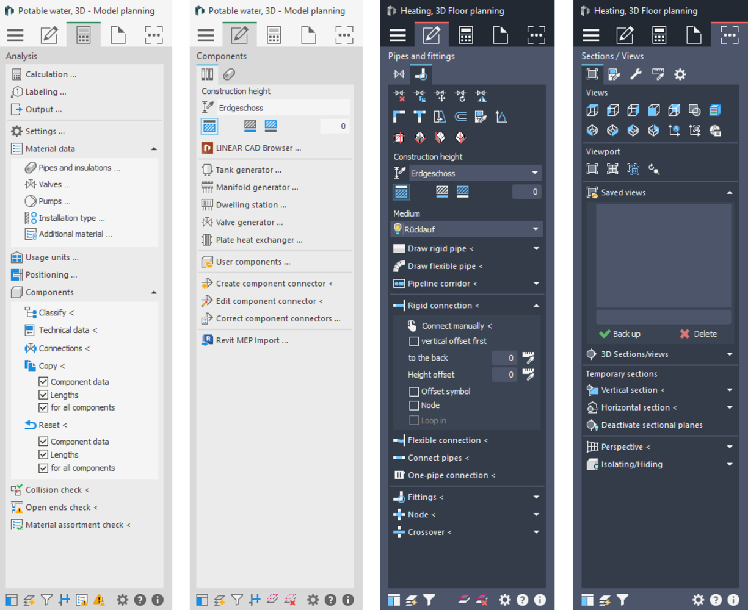This screenshot has height=610, width=748.
Task: Open Plate heat exchanger tool
Action: 252,240
